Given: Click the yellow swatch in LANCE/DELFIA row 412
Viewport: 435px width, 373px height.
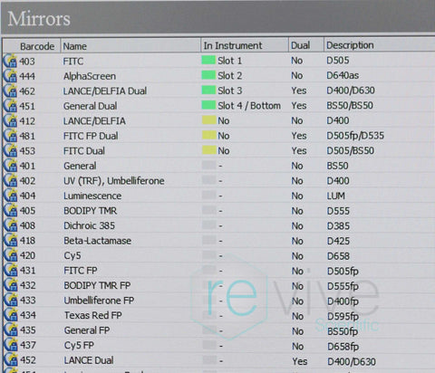Looking at the screenshot, I should coord(208,120).
